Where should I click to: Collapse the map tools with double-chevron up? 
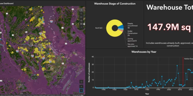(81, 10)
